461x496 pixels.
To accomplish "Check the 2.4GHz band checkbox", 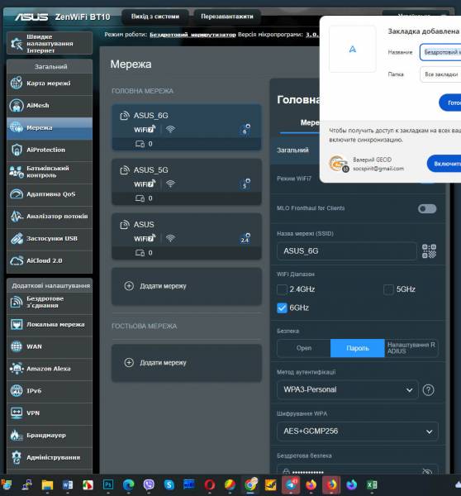I will click(x=282, y=289).
